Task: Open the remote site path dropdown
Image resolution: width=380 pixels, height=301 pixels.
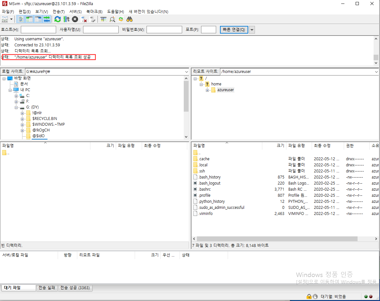Action: click(376, 72)
